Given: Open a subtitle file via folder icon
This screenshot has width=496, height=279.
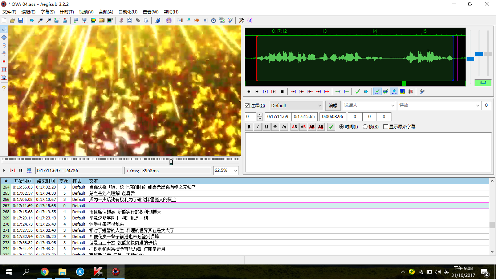Looking at the screenshot, I should click(x=12, y=20).
